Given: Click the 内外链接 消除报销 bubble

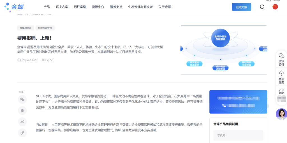Looking at the screenshot, I should (220, 68).
